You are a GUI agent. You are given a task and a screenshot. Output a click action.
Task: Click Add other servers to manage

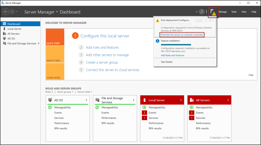pos(107,55)
